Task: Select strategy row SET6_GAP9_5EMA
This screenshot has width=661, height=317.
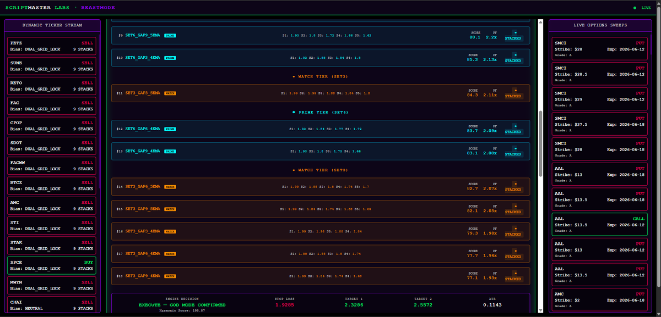Action: click(x=321, y=35)
